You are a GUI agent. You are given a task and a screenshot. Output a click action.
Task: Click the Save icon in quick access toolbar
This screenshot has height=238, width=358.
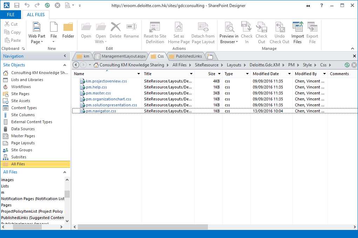(17, 6)
